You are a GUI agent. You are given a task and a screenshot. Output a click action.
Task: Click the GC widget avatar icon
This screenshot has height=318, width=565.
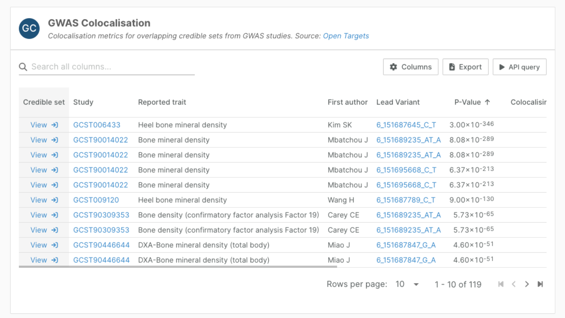tap(29, 28)
